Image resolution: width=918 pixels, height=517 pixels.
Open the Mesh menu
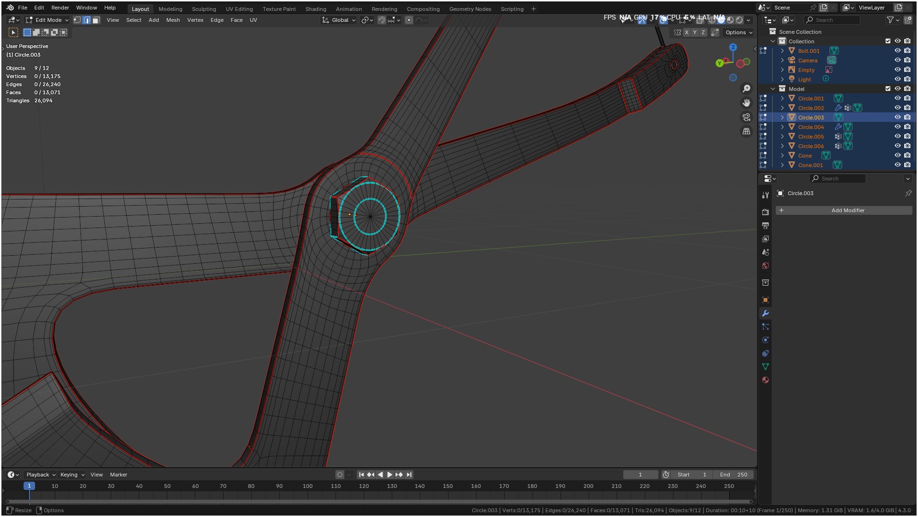click(173, 20)
